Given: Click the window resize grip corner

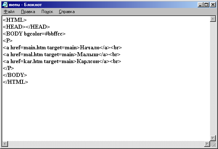Looking at the screenshot, I should point(213,144).
